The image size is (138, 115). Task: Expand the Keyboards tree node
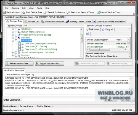pyautogui.click(x=13, y=29)
